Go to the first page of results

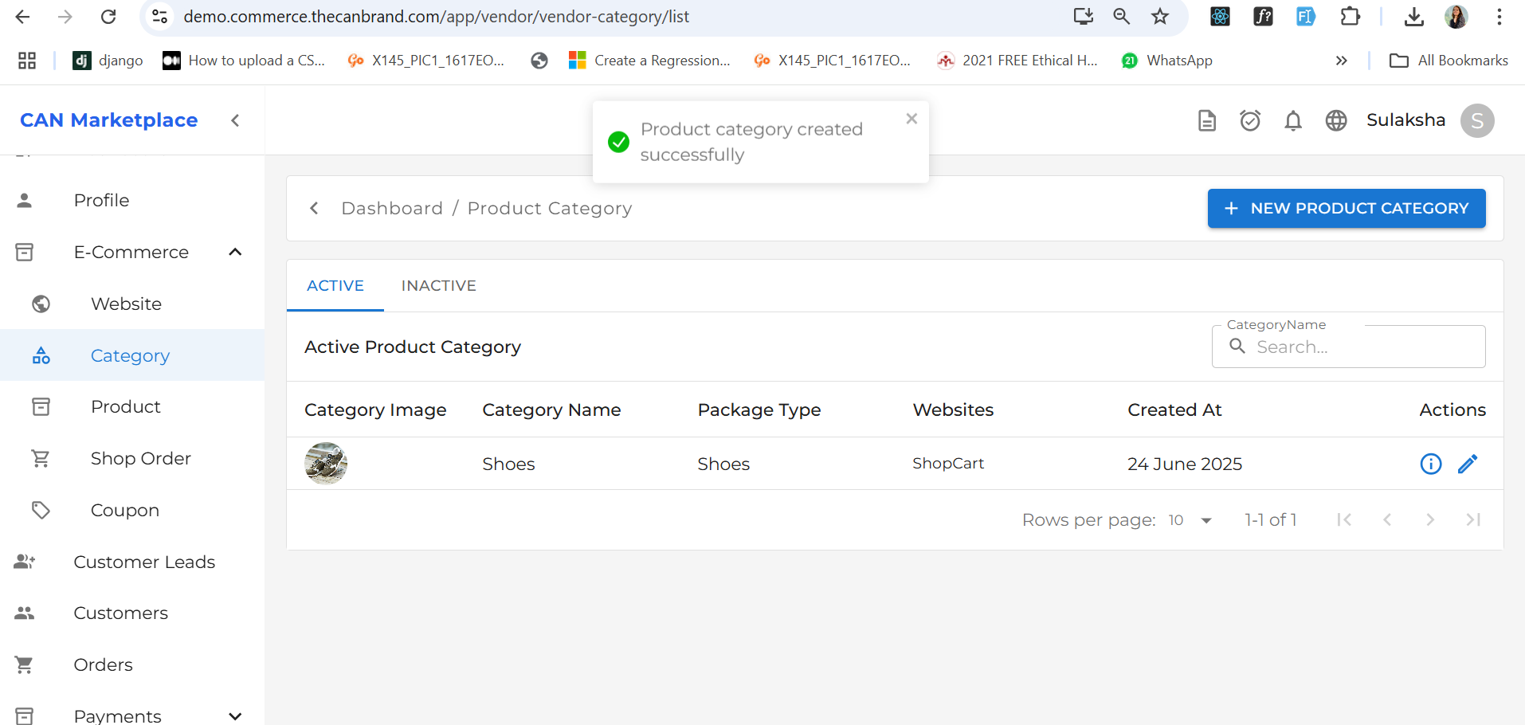pyautogui.click(x=1344, y=519)
